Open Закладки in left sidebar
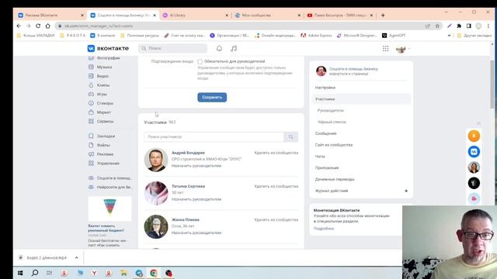Image resolution: width=497 pixels, height=279 pixels. pyautogui.click(x=102, y=136)
